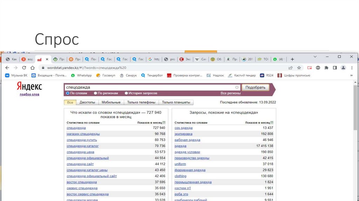
Task: Show more bookmarks with the double chevron
Action: tap(352, 75)
